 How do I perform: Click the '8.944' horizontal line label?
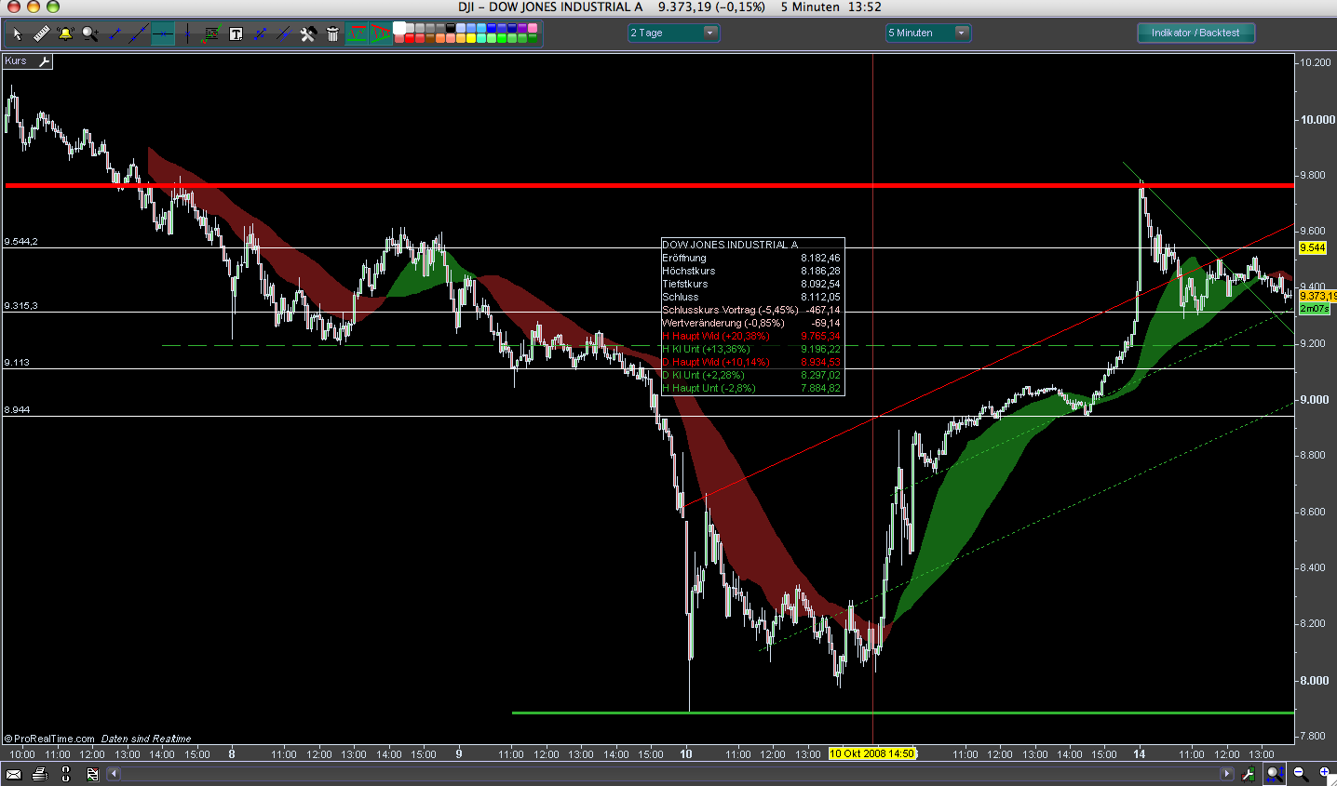point(17,409)
